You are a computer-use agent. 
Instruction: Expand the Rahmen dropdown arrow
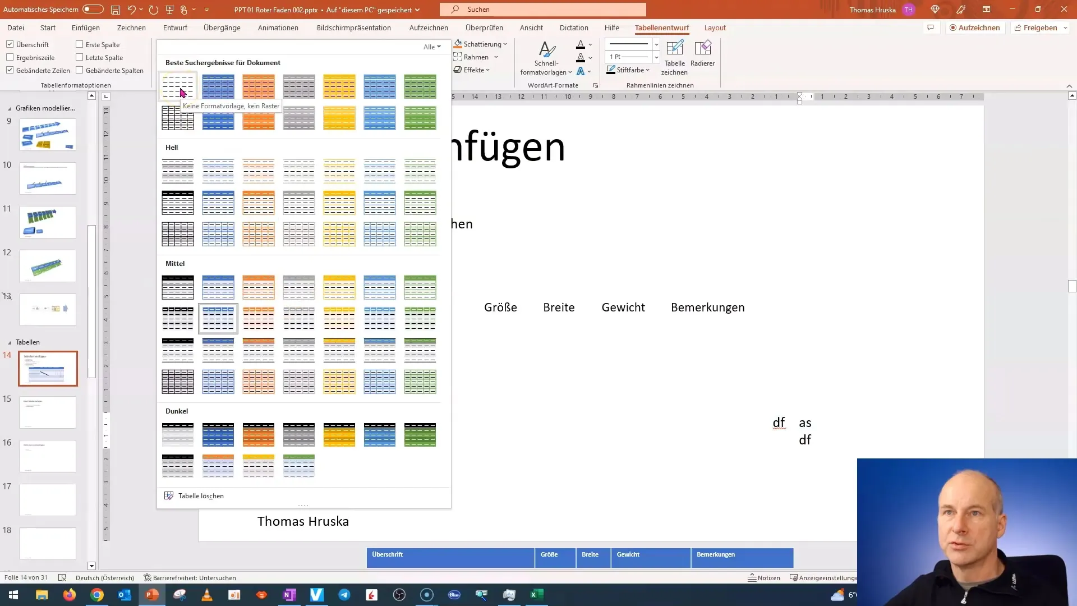pos(496,57)
